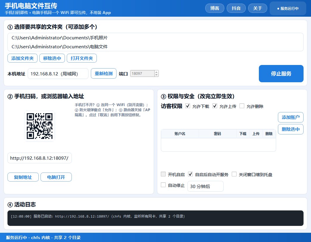Click 电脑打开 button
This screenshot has height=242, width=311.
[56, 177]
